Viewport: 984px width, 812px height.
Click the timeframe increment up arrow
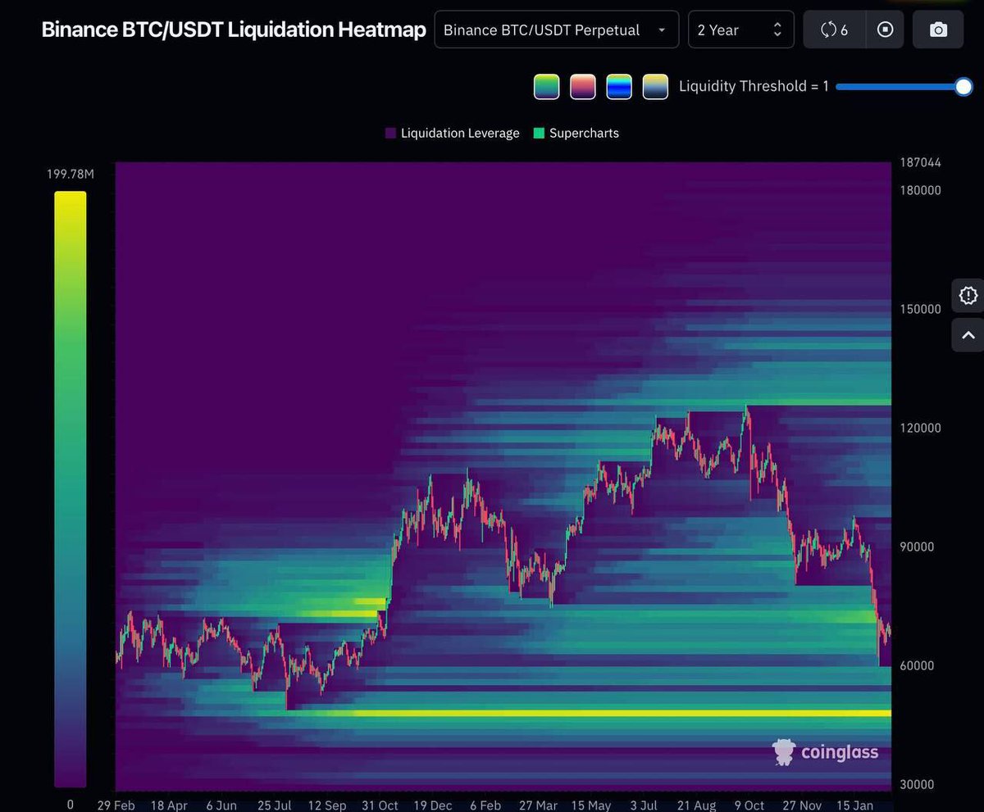coord(777,24)
